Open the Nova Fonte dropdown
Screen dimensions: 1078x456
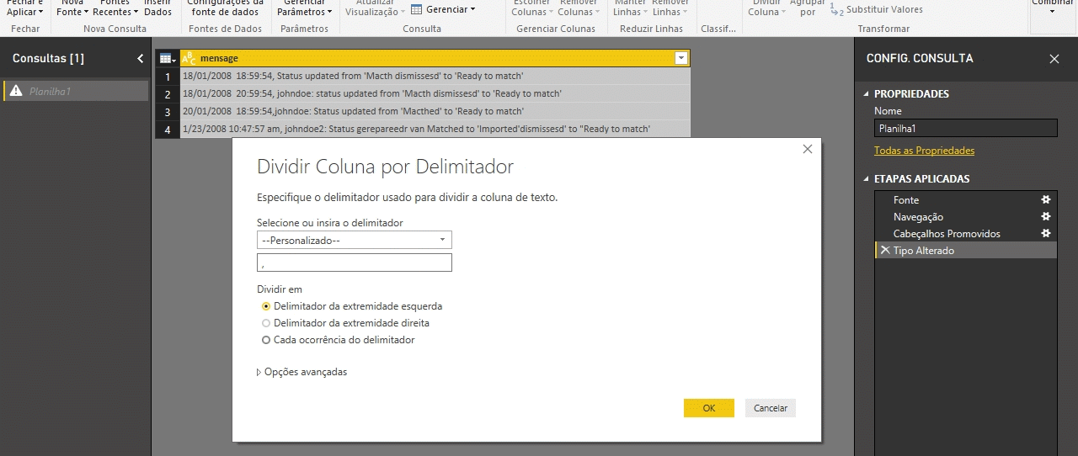(x=72, y=8)
